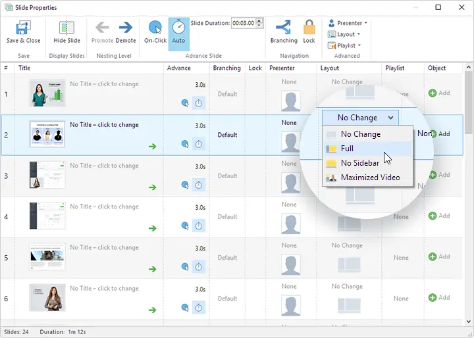The image size is (474, 338).
Task: Click the presenter avatar for slide 5
Action: coord(290,264)
